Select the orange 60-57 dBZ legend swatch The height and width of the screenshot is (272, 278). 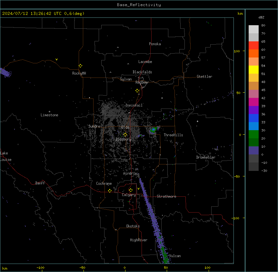[x=253, y=53]
